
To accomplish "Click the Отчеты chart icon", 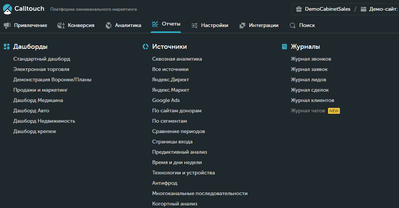I will [155, 24].
